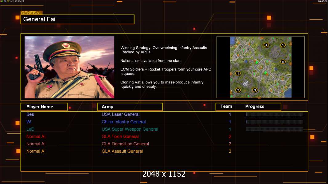Click the General Fai name field
The image size is (328, 184).
tap(78, 19)
